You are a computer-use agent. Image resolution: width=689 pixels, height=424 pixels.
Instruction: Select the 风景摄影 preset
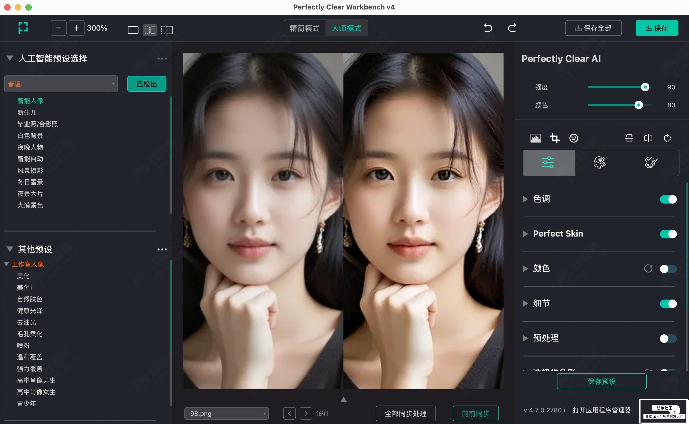pyautogui.click(x=30, y=171)
